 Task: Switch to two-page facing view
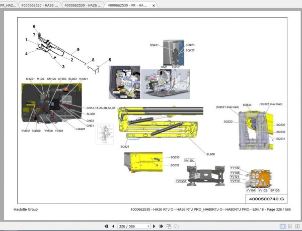pos(297,226)
